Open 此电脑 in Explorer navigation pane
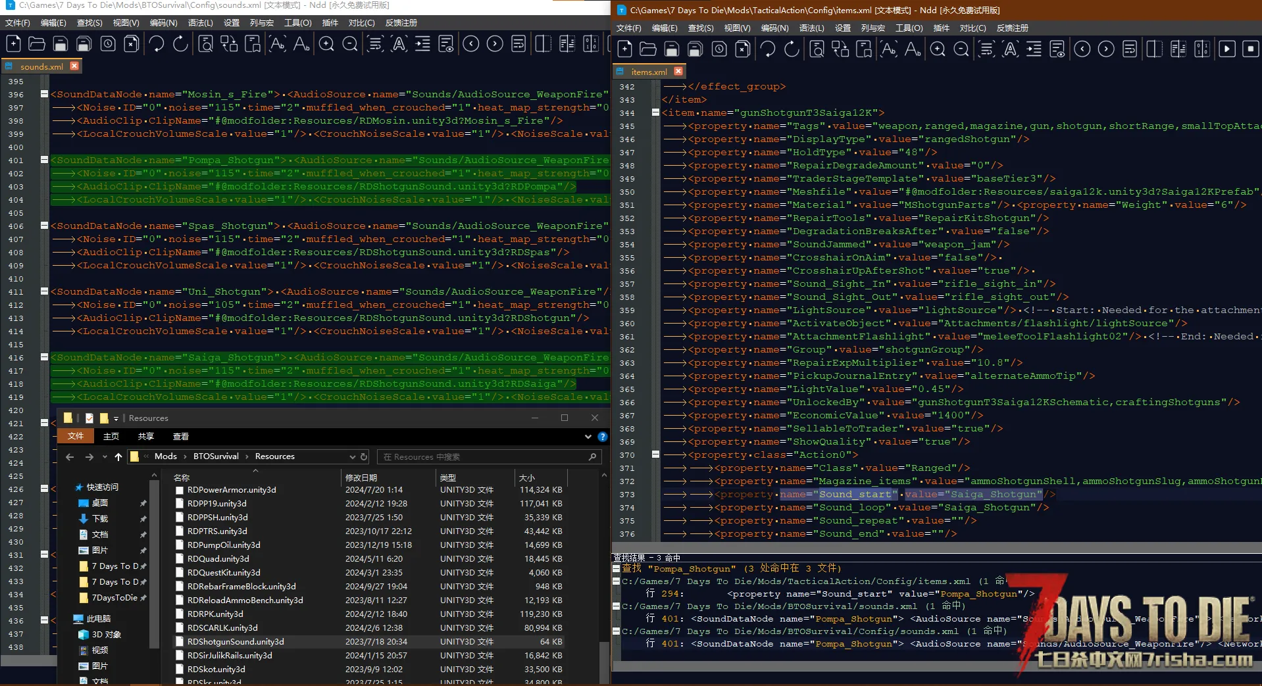Viewport: 1262px width, 686px height. [99, 619]
